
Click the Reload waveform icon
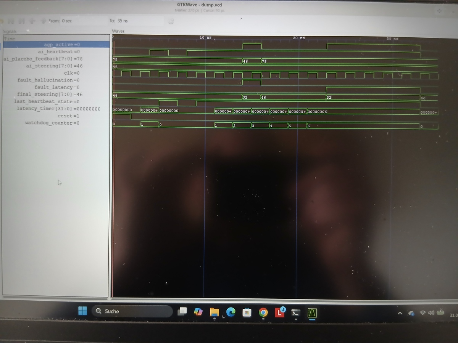(171, 21)
